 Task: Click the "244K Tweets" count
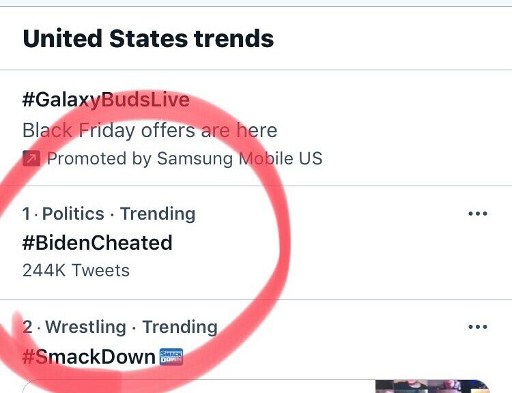click(76, 270)
